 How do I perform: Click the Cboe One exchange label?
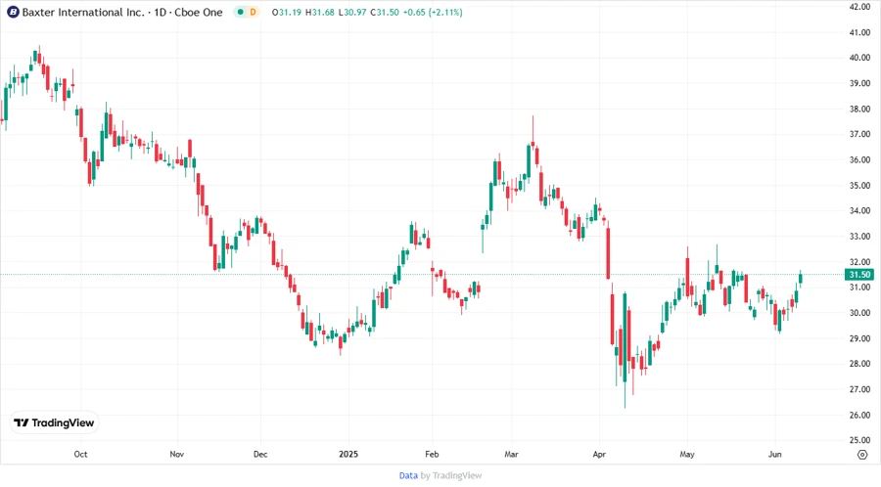[x=199, y=12]
